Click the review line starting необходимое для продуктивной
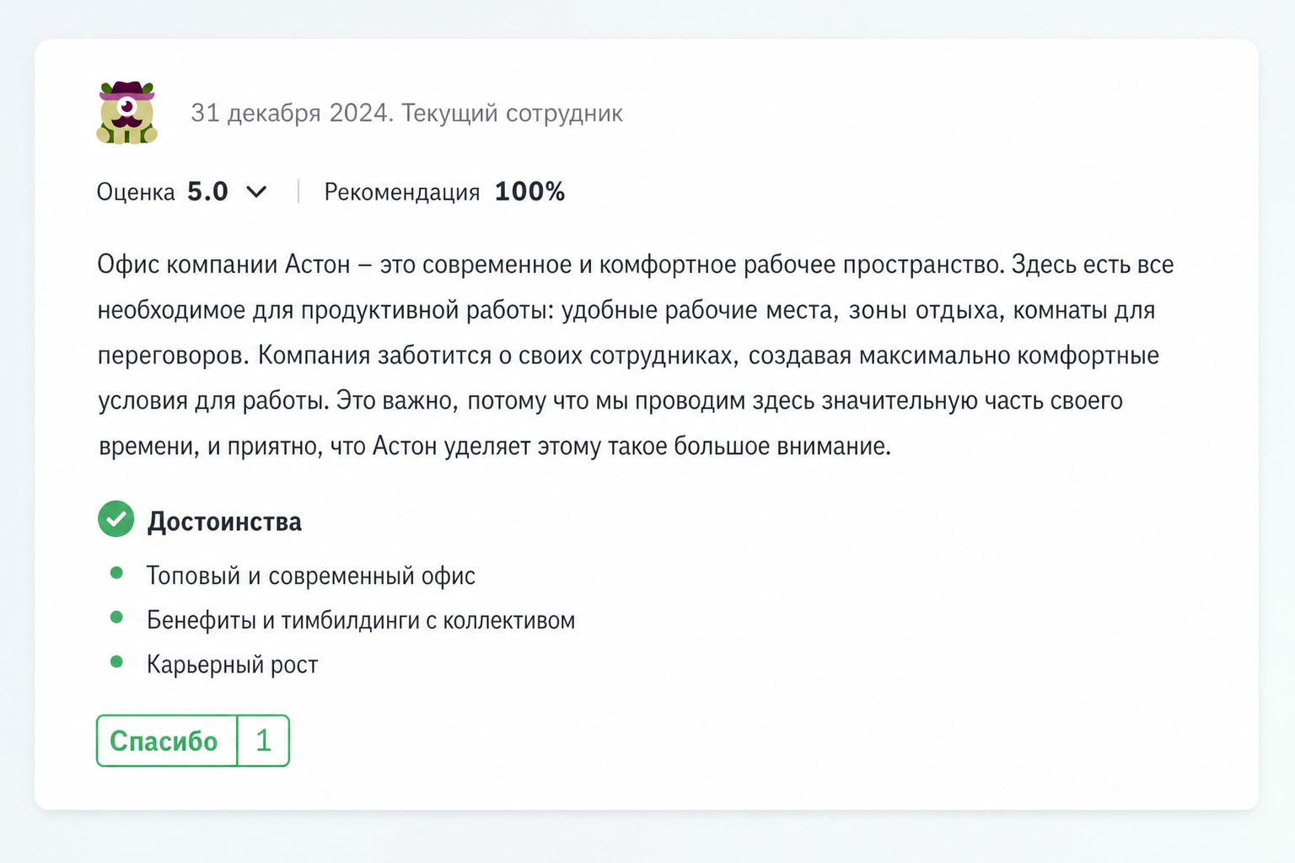 pos(626,310)
